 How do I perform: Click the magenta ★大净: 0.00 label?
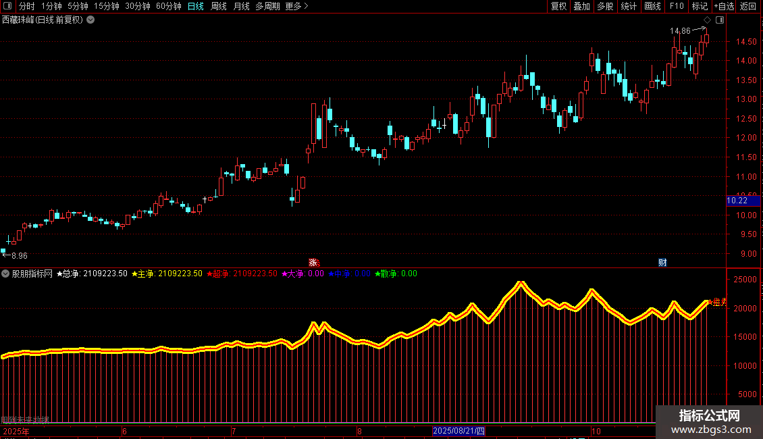[302, 274]
